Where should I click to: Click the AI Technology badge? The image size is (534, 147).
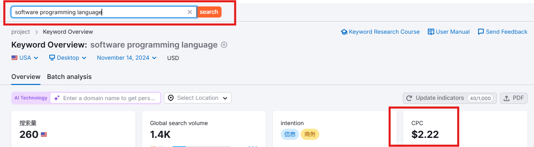(x=31, y=98)
